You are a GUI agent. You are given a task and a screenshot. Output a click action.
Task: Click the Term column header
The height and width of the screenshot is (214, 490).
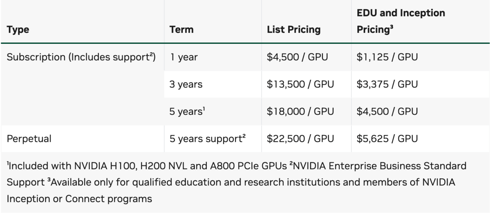pyautogui.click(x=181, y=30)
